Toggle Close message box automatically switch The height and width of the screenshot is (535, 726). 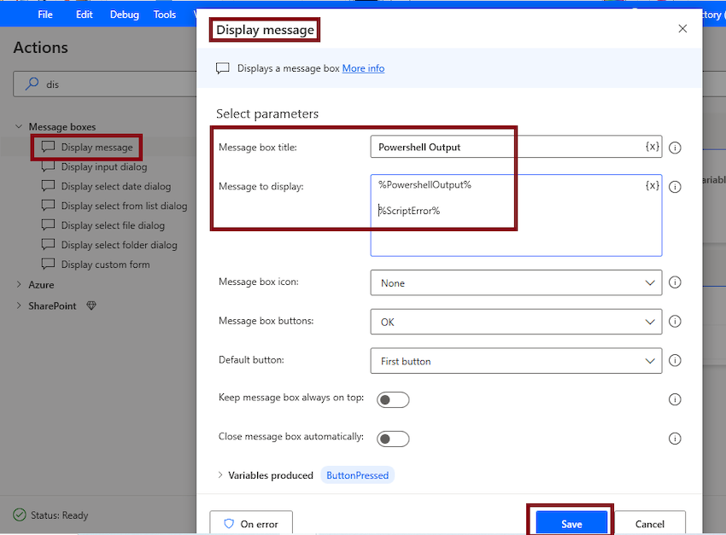394,439
